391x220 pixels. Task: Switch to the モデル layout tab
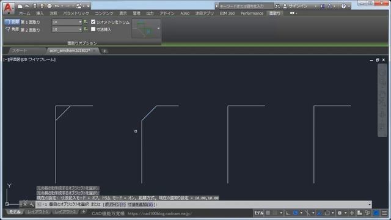[x=15, y=212]
